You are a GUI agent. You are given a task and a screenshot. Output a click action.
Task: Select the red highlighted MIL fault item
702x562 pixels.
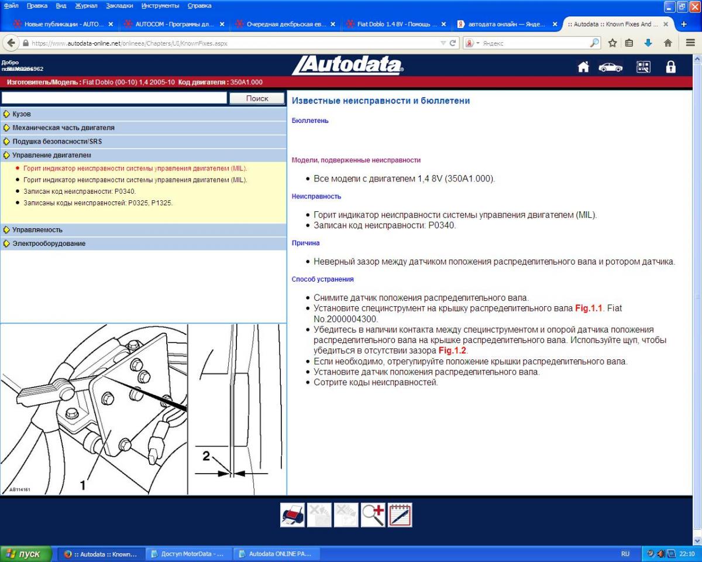coord(135,168)
